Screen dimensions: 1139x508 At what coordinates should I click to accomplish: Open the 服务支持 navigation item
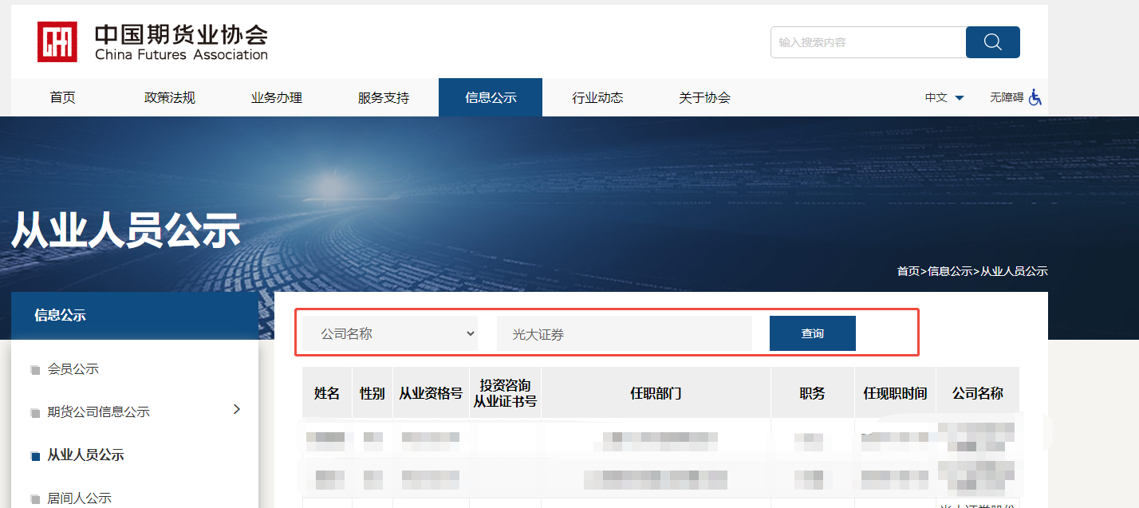(x=383, y=96)
